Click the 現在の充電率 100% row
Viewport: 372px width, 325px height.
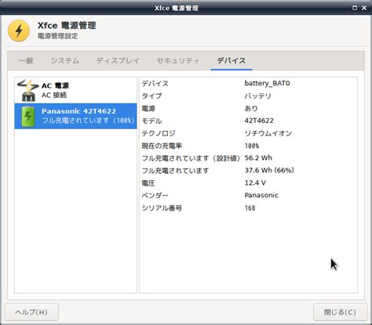click(248, 146)
